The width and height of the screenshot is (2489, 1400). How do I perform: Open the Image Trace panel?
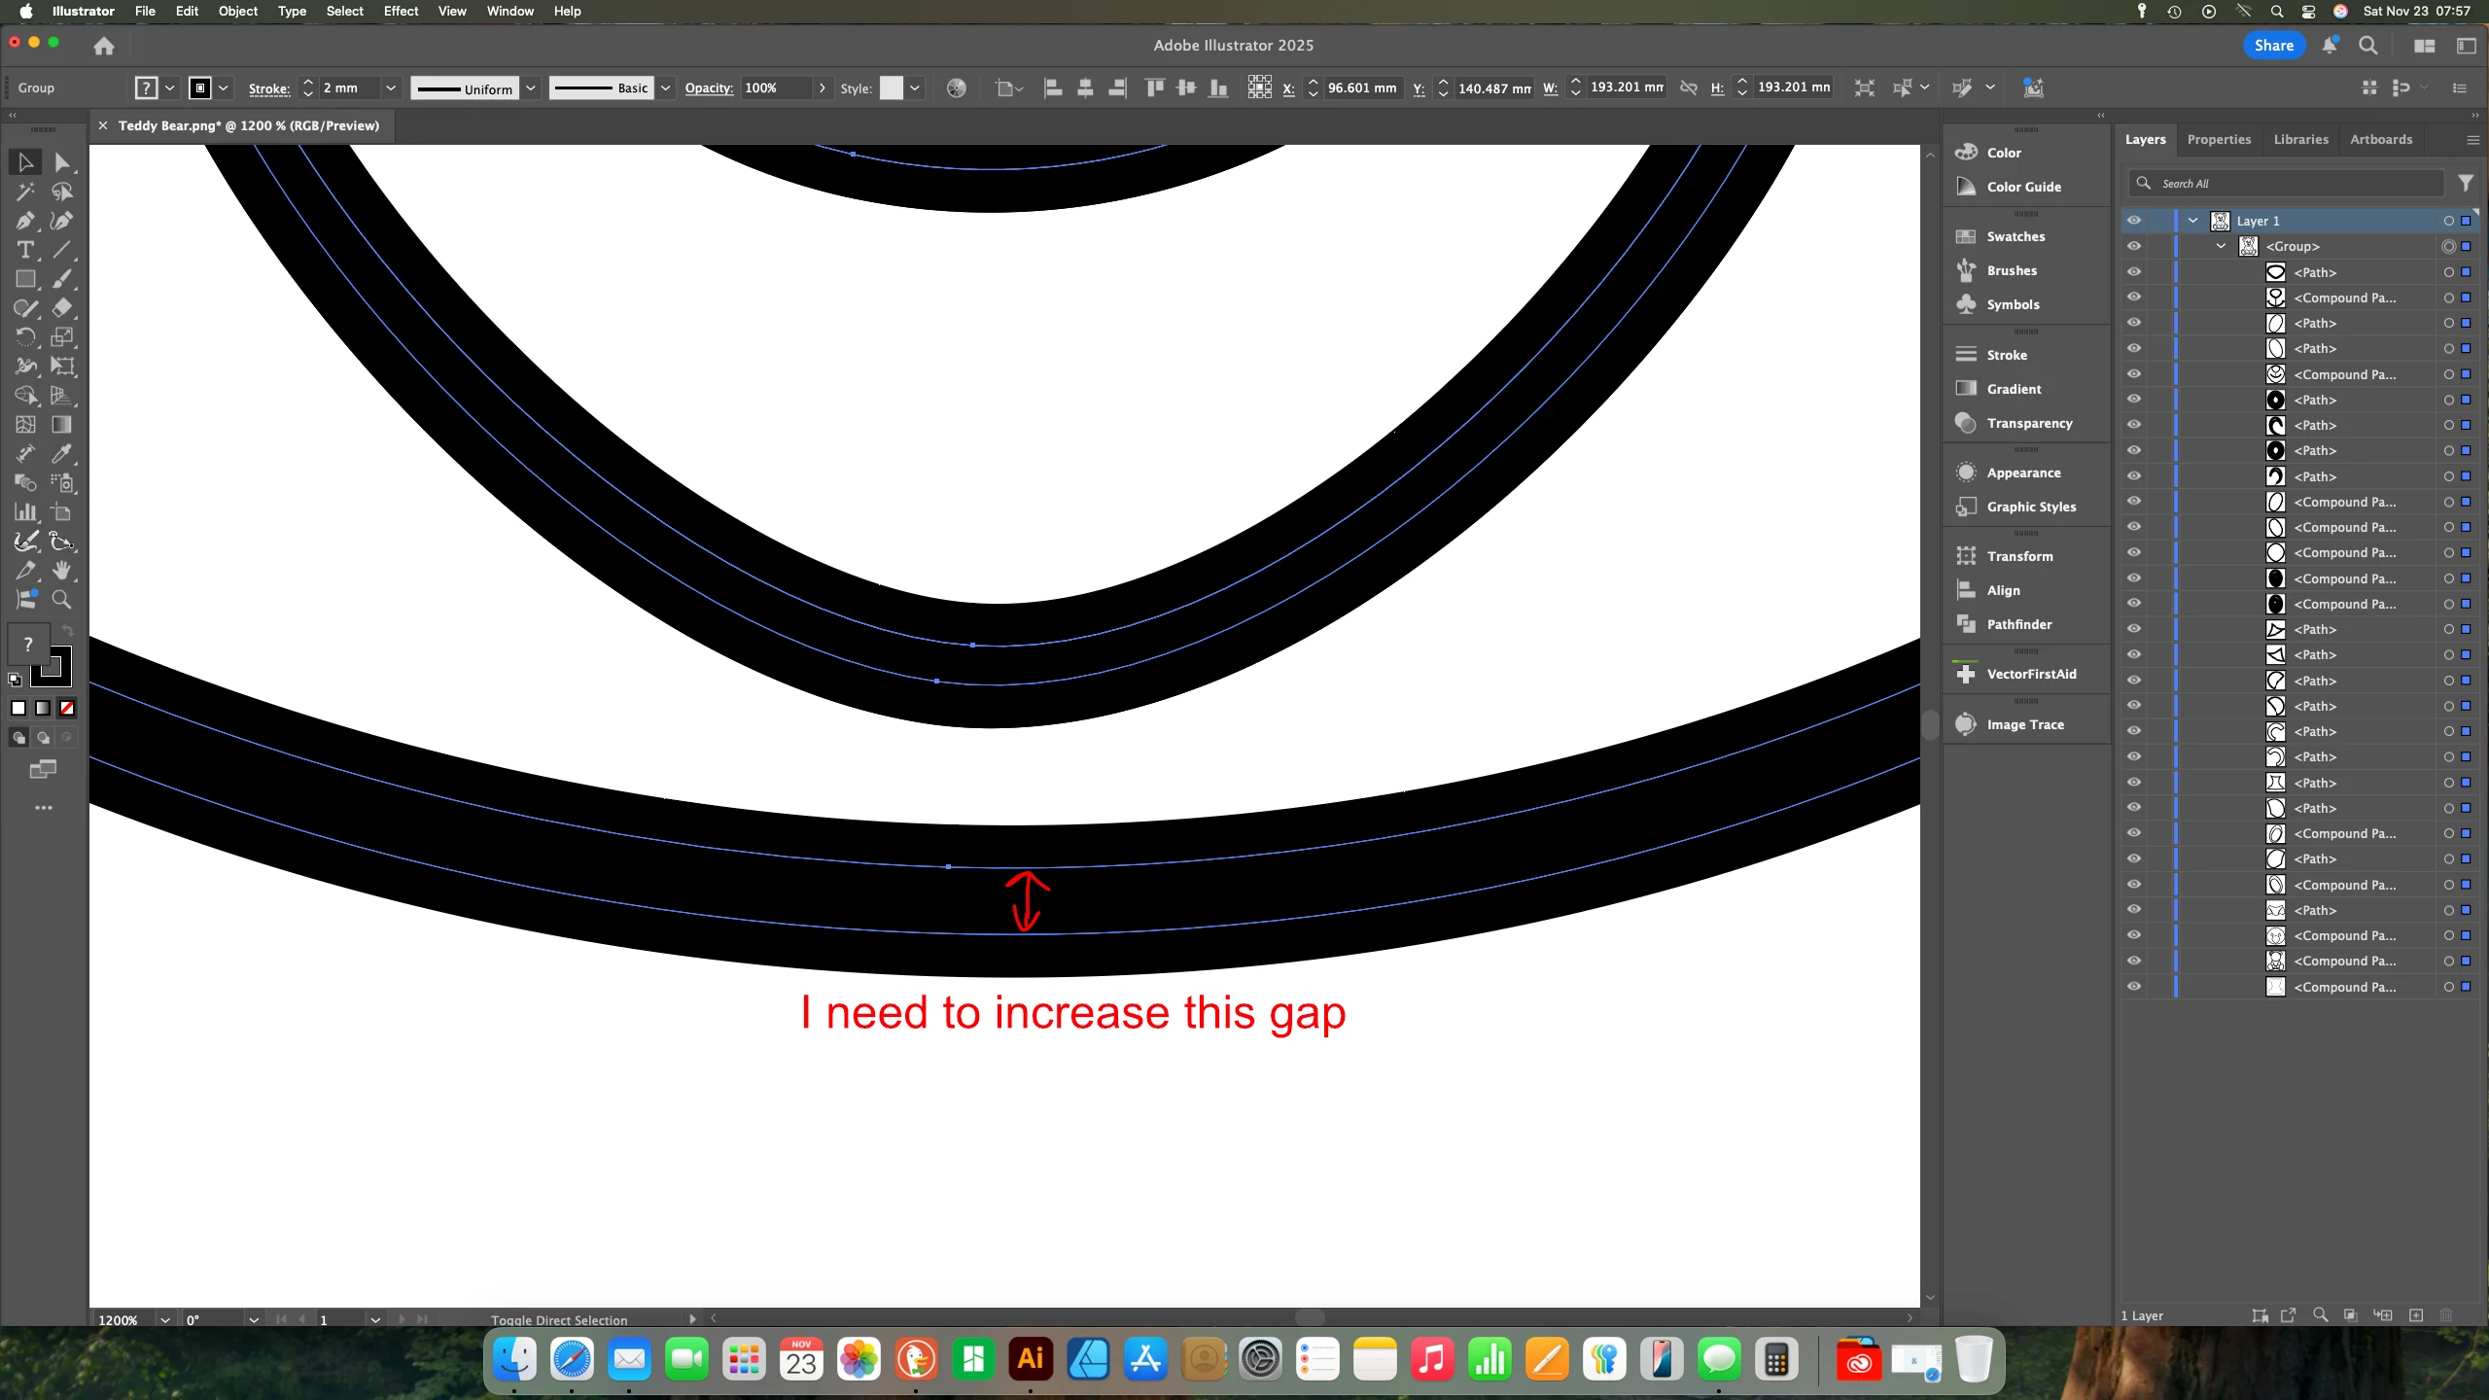(2024, 724)
